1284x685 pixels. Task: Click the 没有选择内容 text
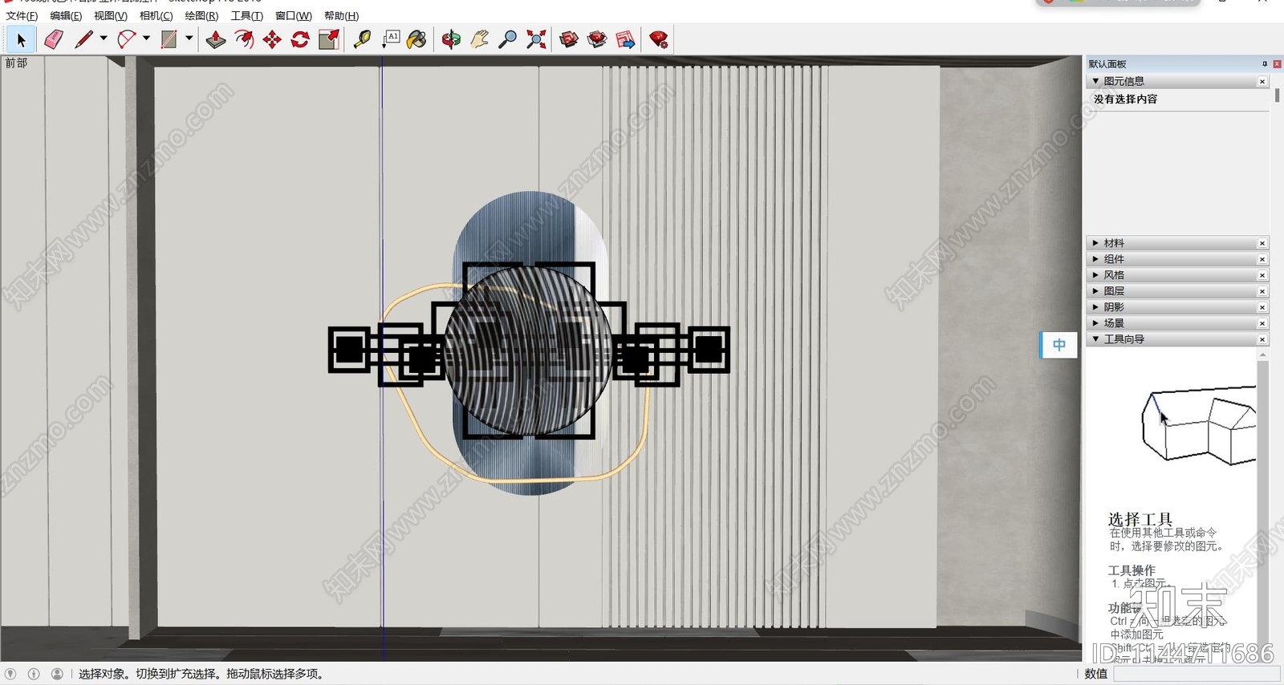click(x=1125, y=99)
